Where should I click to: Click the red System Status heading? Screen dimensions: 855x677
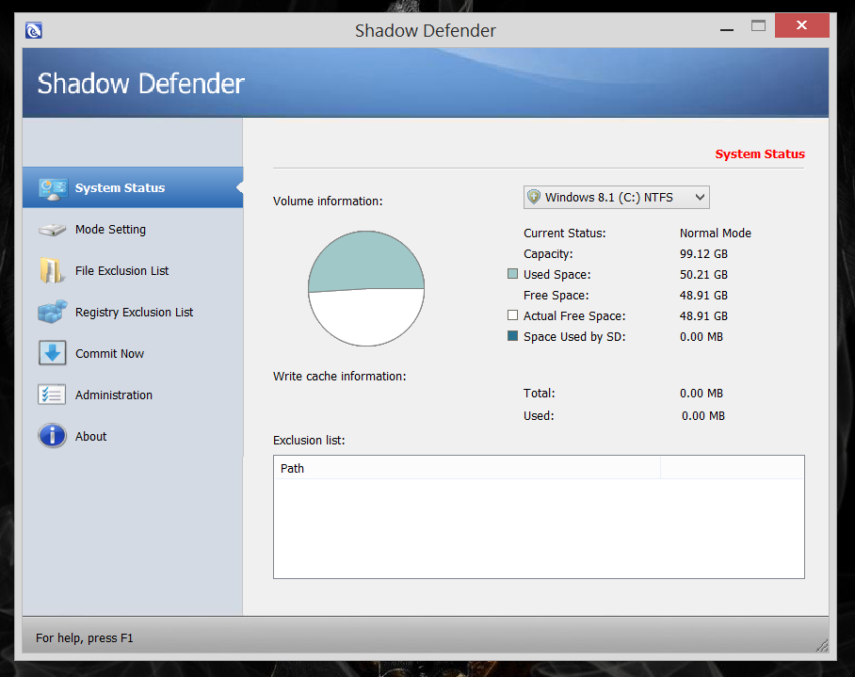760,154
